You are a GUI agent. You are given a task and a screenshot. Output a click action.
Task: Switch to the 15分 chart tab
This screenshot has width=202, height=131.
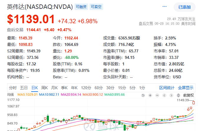pos(122,88)
